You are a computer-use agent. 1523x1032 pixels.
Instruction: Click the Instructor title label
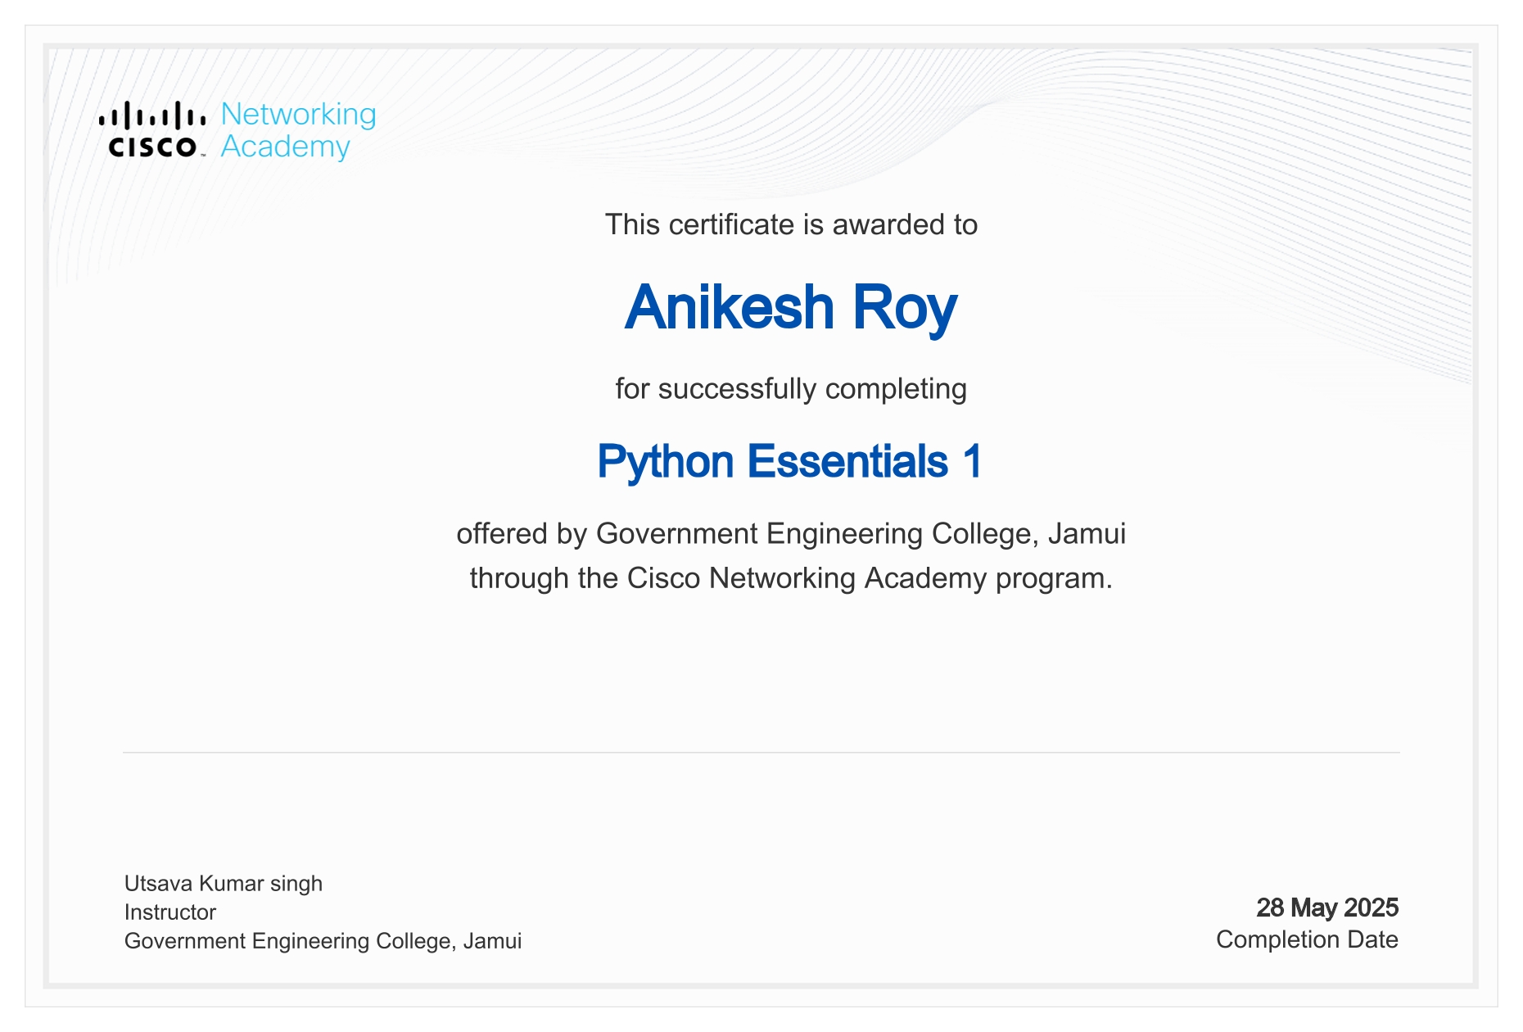coord(170,912)
